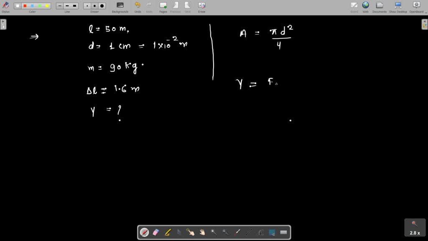Viewport: 428px width, 241px height.
Task: Select the Zoom out tool
Action: pyautogui.click(x=225, y=232)
